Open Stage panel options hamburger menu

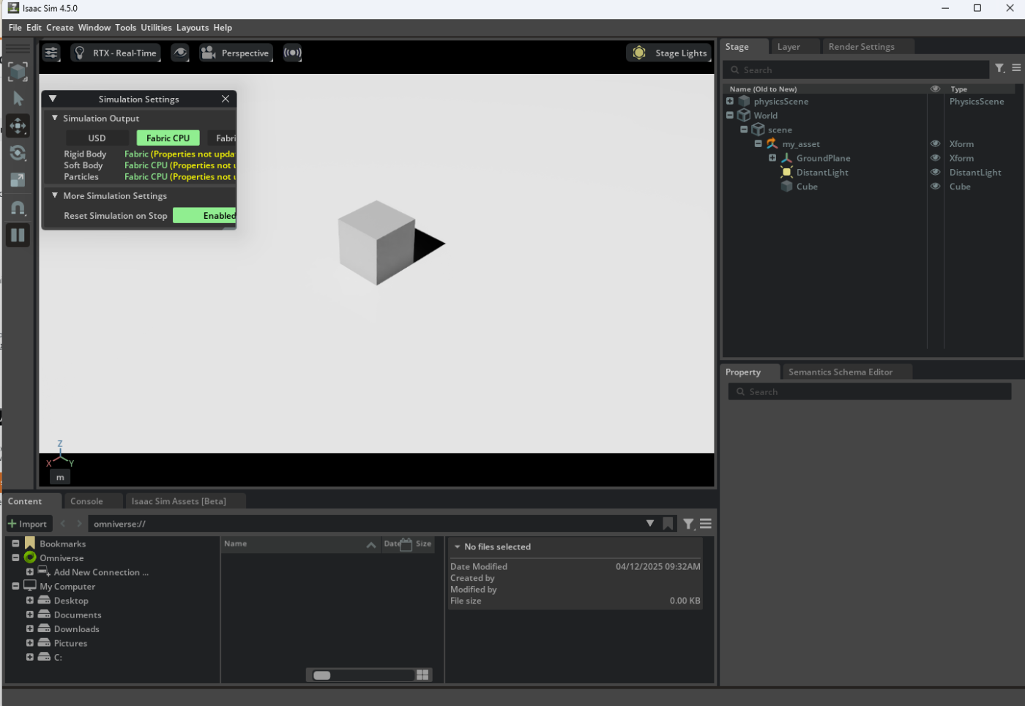tap(1016, 68)
